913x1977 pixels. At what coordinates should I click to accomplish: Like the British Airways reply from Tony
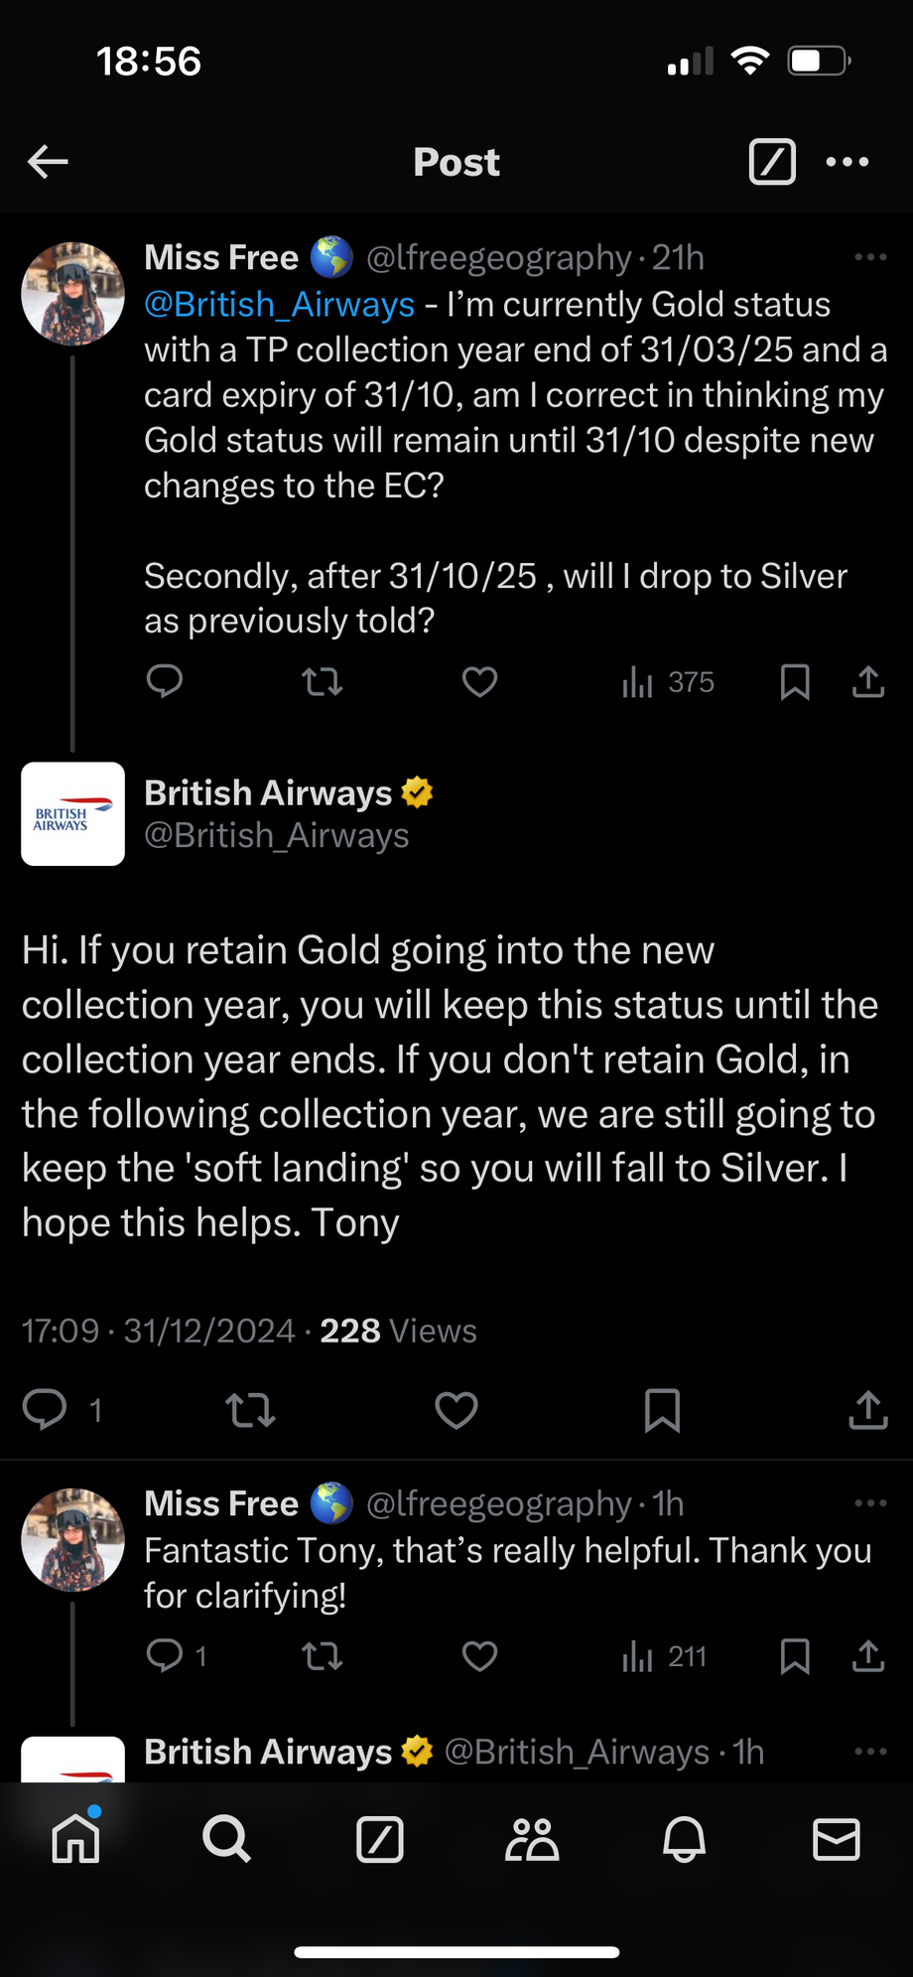tap(456, 1410)
